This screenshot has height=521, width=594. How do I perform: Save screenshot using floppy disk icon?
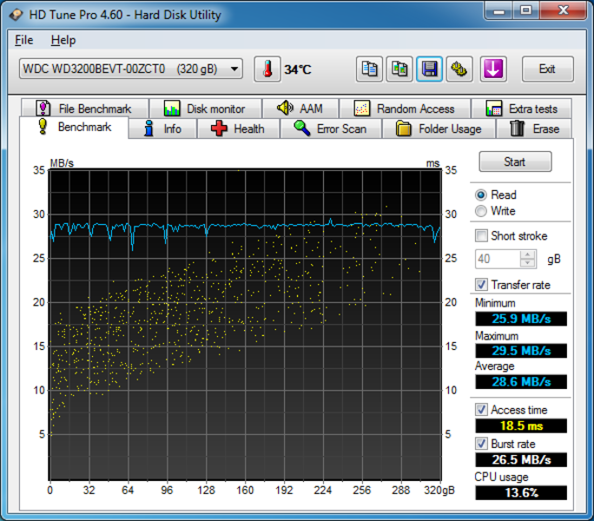point(429,69)
